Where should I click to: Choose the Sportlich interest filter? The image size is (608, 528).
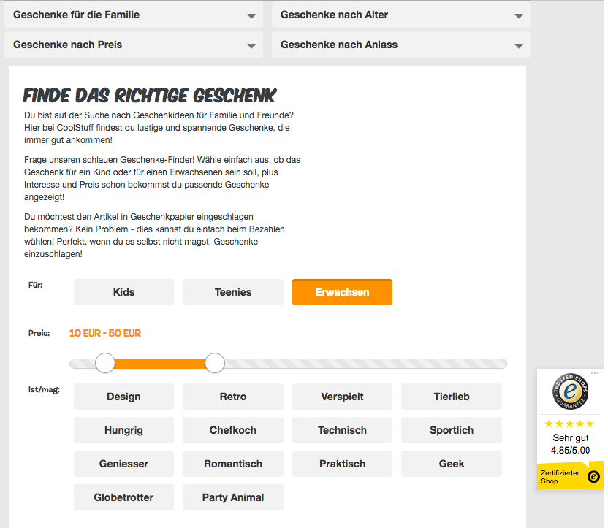click(x=452, y=430)
